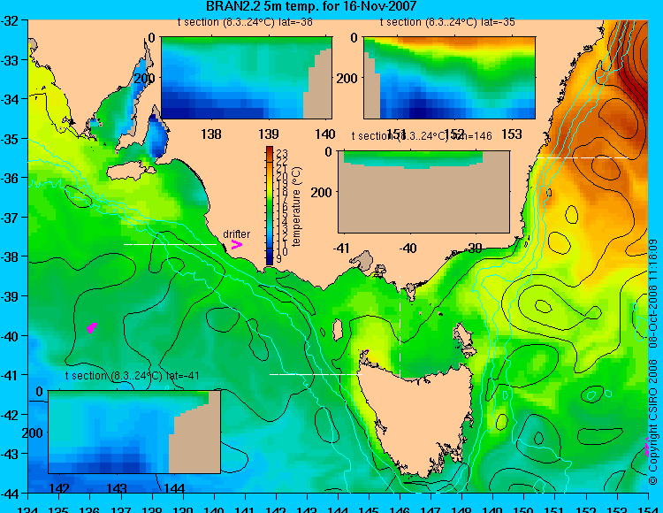The height and width of the screenshot is (513, 663).
Task: Click the '-38' latitude axis label
Action: (x=10, y=256)
